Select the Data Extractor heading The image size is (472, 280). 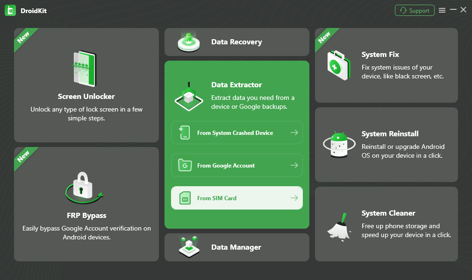tap(236, 85)
